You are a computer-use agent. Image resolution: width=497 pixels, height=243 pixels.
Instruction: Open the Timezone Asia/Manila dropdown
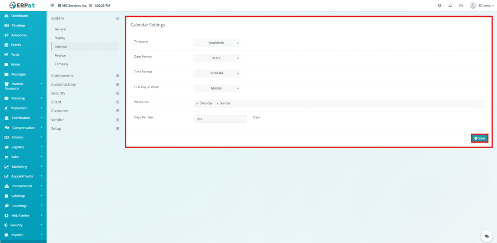[x=217, y=43]
